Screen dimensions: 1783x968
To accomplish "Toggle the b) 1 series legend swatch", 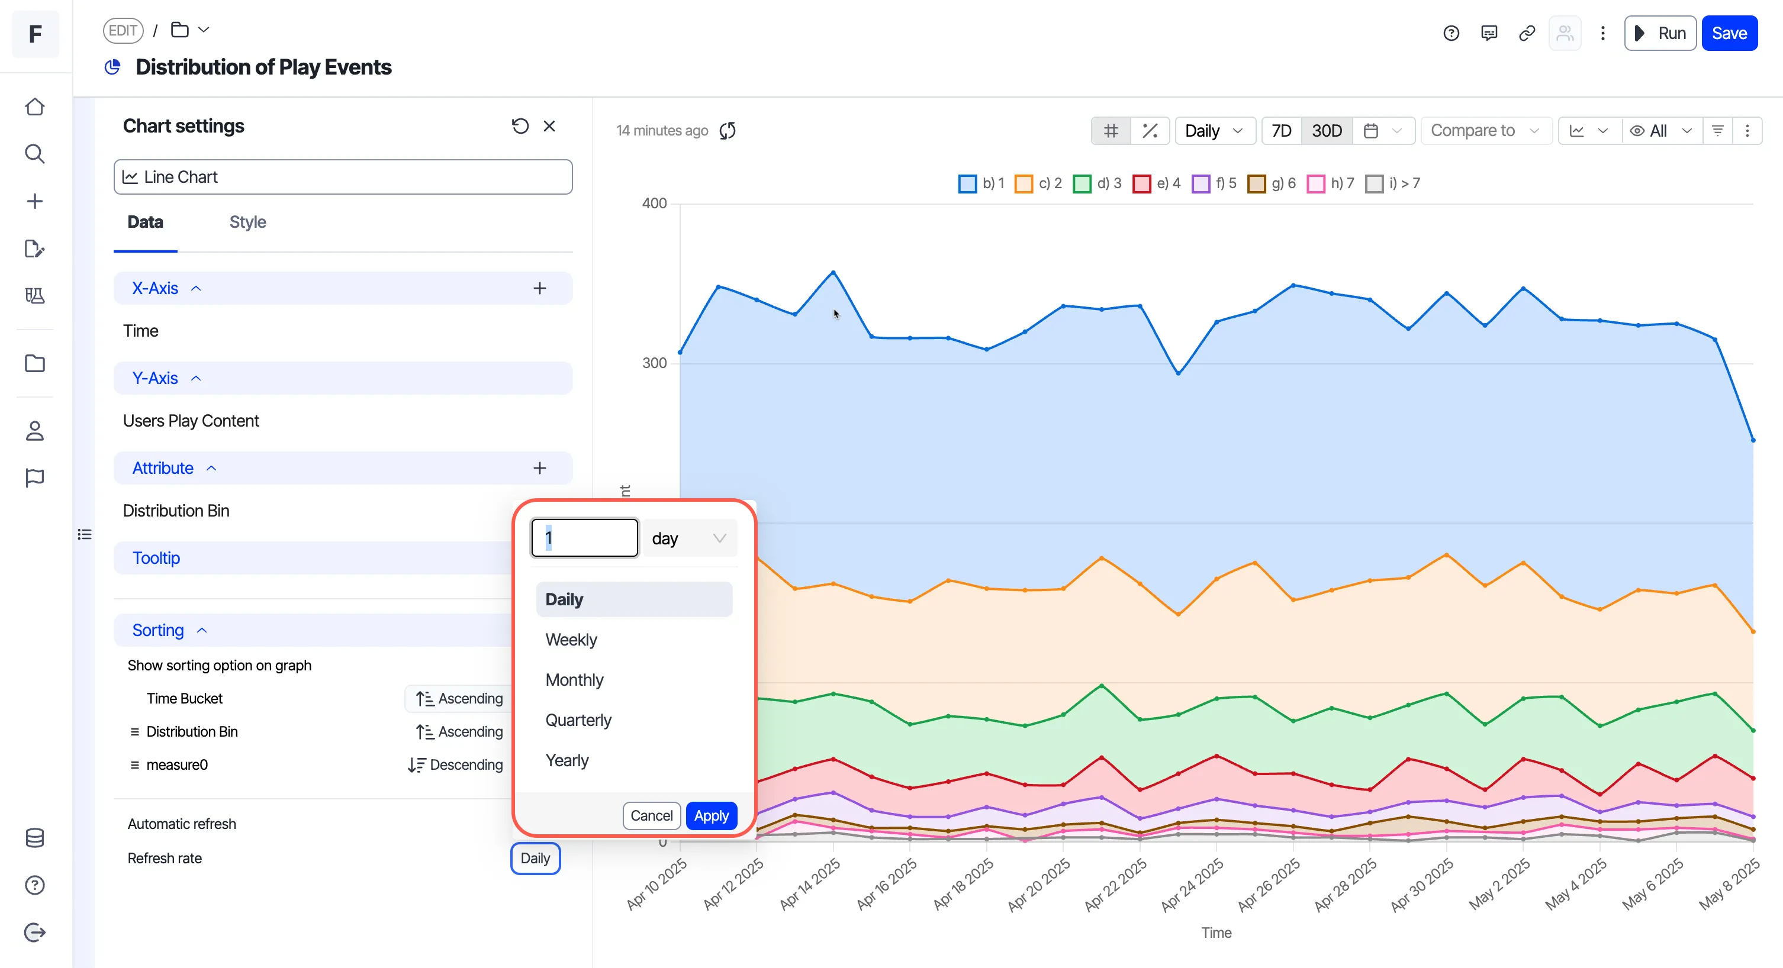I will click(x=967, y=183).
